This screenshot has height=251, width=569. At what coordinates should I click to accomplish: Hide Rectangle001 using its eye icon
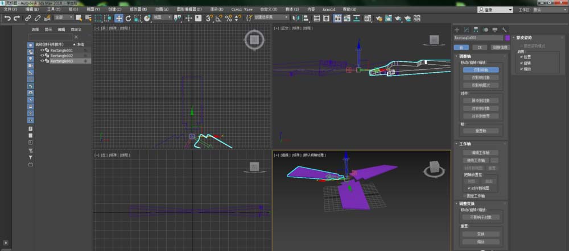tap(42, 50)
